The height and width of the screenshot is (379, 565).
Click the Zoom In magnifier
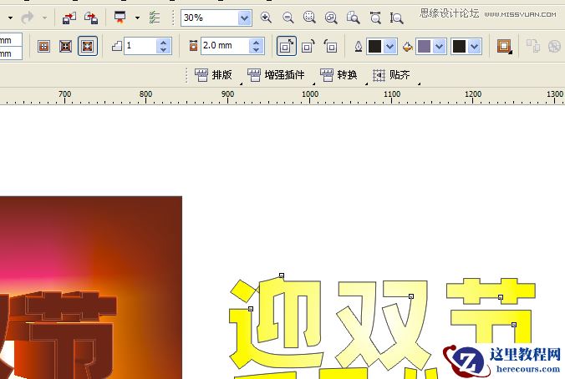[266, 18]
